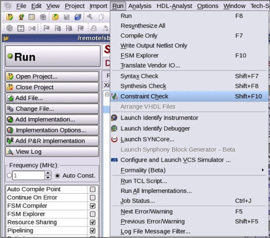Click the fourth flag toolbar icon
Image resolution: width=270 pixels, height=238 pixels.
tap(80, 28)
